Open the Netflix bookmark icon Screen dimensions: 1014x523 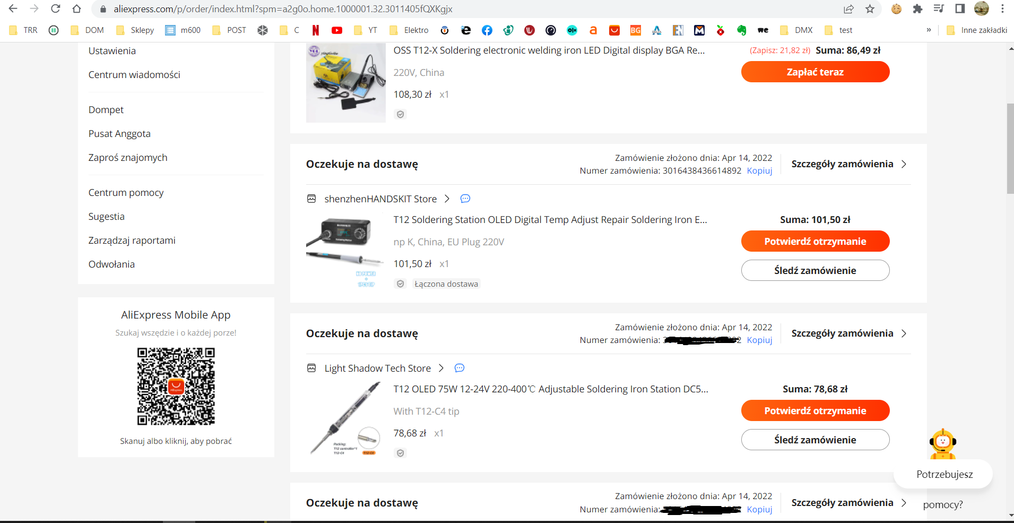click(316, 30)
